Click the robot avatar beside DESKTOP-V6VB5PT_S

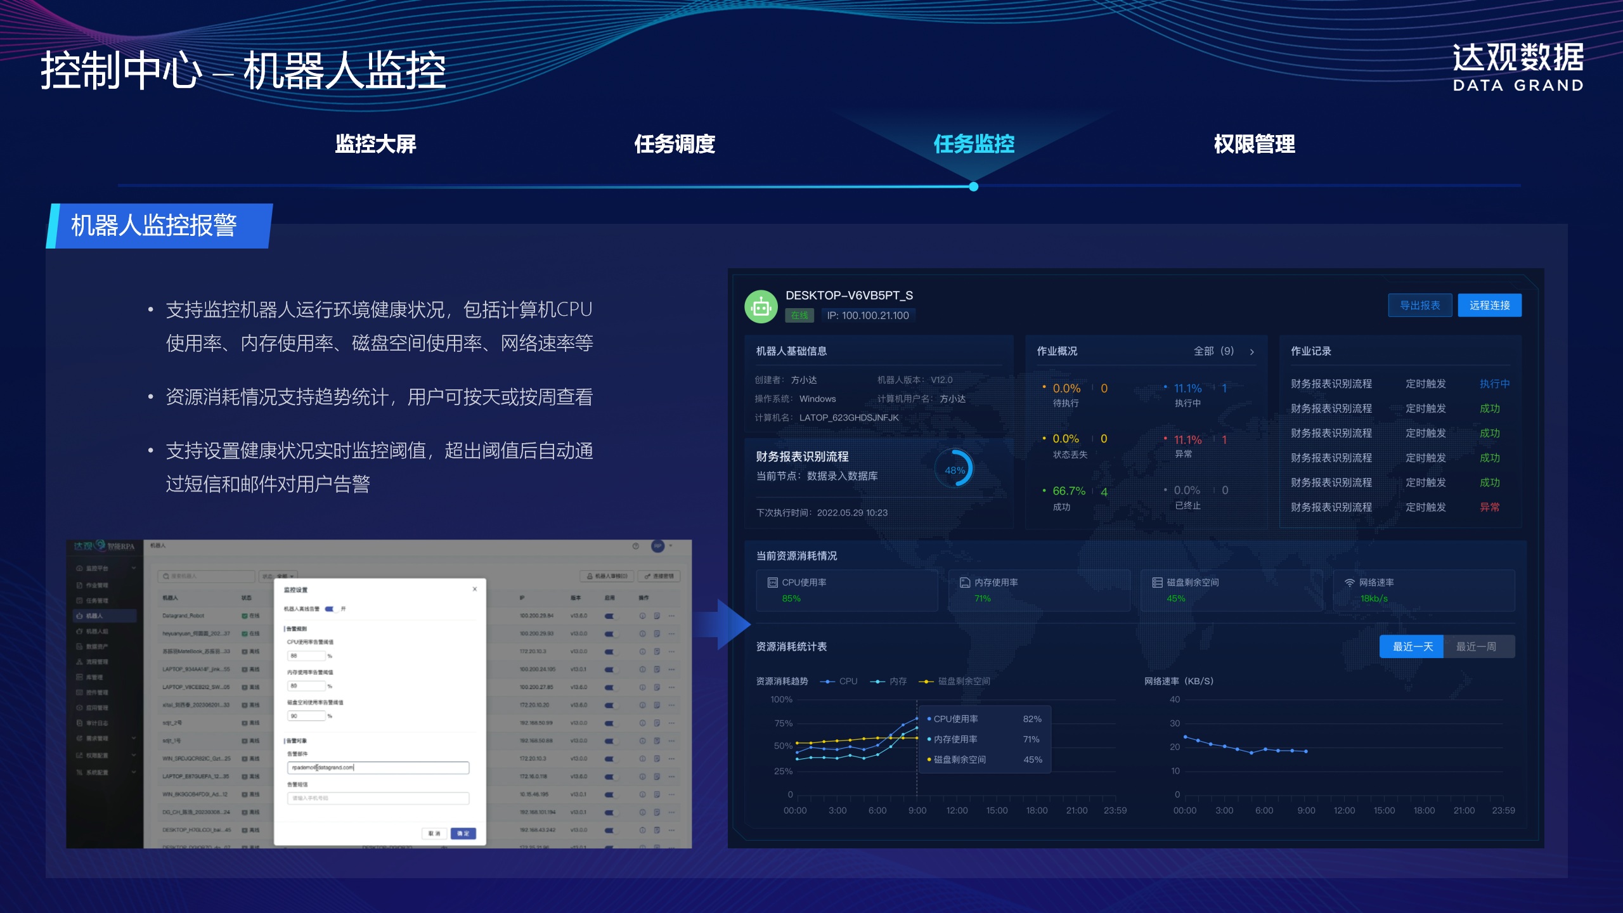[x=760, y=306]
